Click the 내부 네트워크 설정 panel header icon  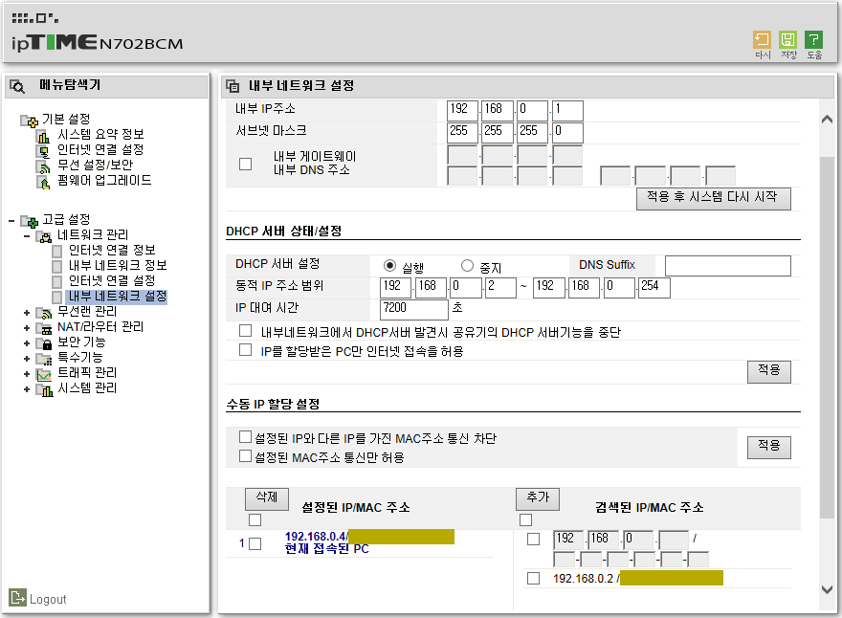coord(233,86)
